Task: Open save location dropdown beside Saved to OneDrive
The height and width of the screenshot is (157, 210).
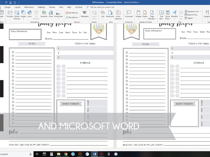Action: coord(140,2)
